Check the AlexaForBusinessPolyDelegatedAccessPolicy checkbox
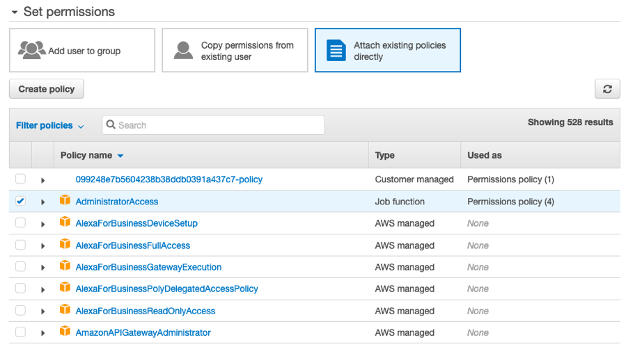The image size is (626, 349). [x=20, y=288]
